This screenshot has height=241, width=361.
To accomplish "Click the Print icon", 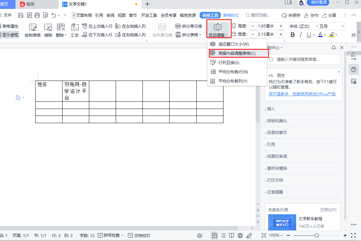I will [37, 15].
